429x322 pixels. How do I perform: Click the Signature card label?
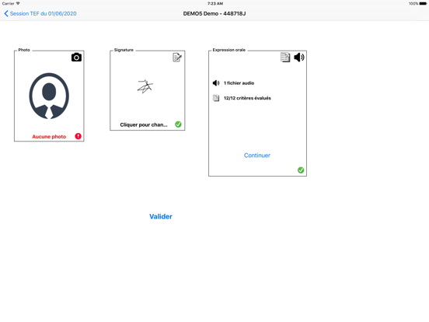[124, 50]
